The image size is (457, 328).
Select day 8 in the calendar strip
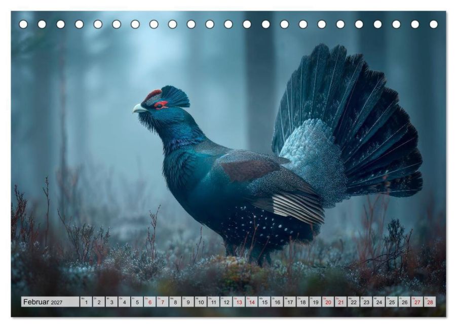175,302
